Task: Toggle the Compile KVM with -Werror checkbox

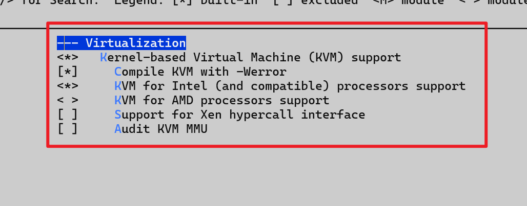Action: [67, 72]
